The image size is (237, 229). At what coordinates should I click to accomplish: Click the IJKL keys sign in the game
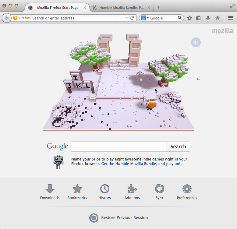pos(79,82)
